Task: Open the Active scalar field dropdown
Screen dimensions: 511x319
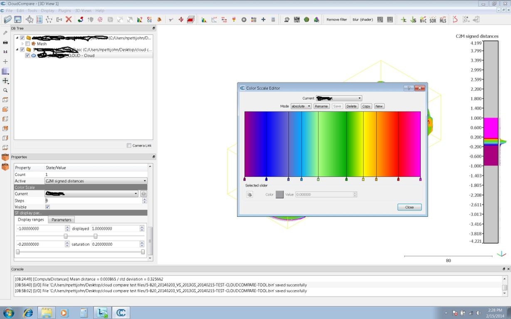Action: [96, 181]
